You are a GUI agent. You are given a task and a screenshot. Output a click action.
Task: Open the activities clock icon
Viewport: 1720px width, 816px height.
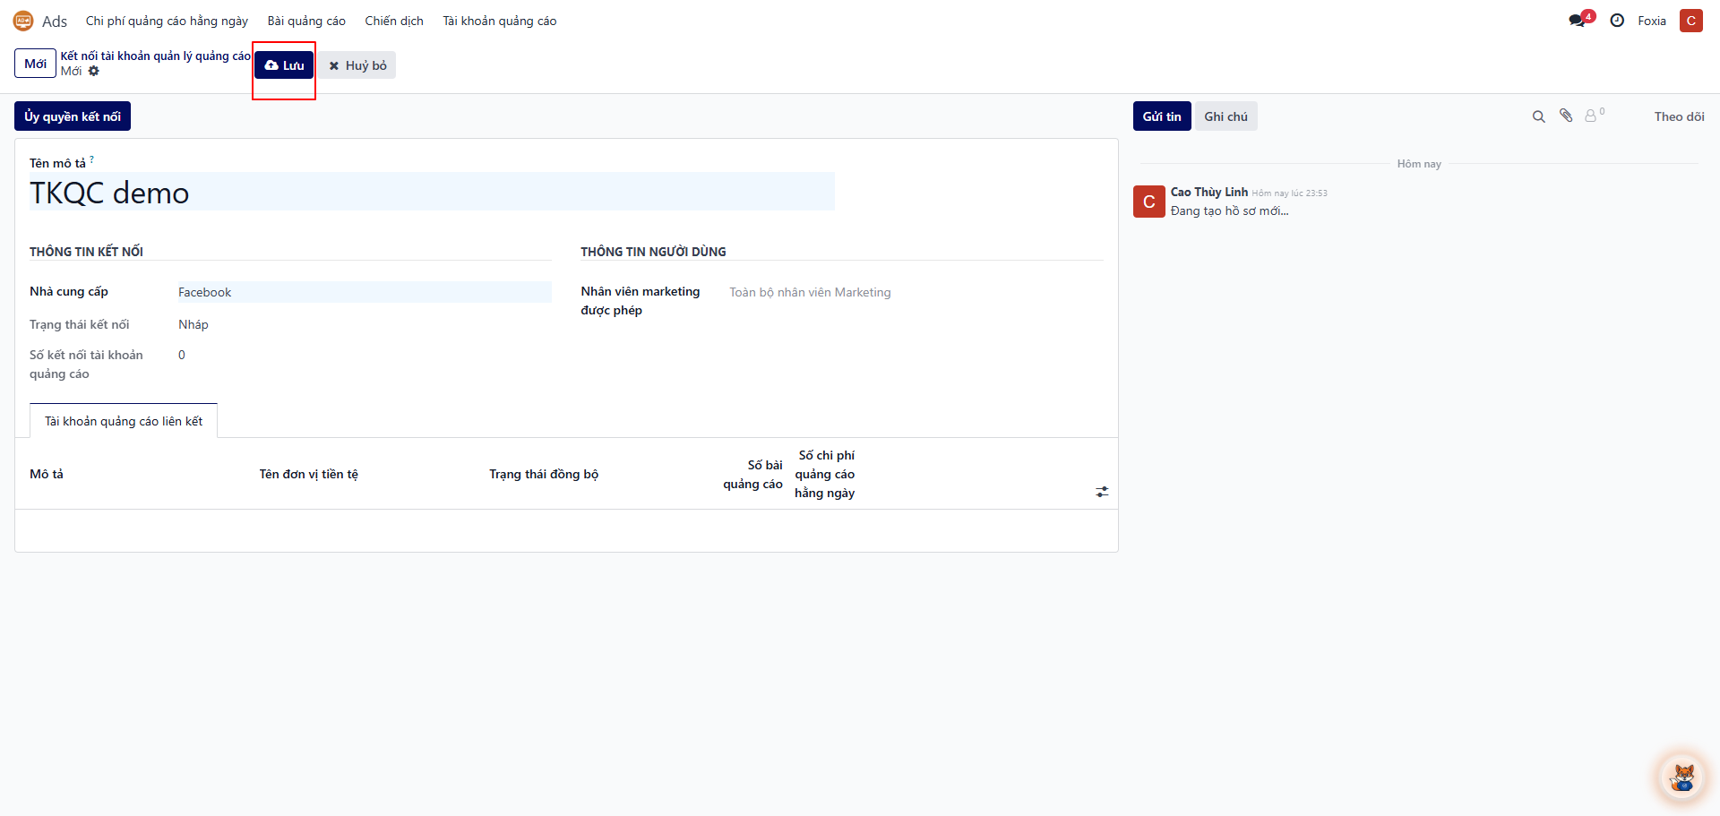pyautogui.click(x=1617, y=21)
